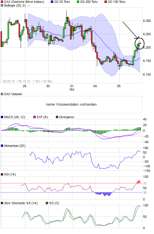Image resolution: width=154 pixels, height=234 pixels.
Task: Click the green GD 200 Ticks swatch
Action: (78, 2)
